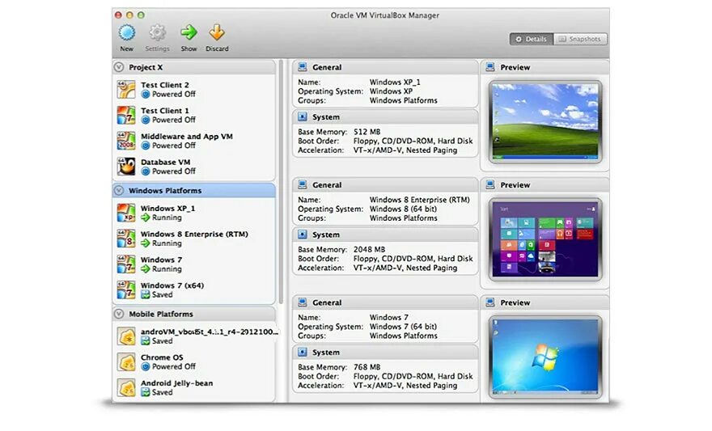Switch to the Snapshots view
The width and height of the screenshot is (712, 431).
tap(580, 40)
